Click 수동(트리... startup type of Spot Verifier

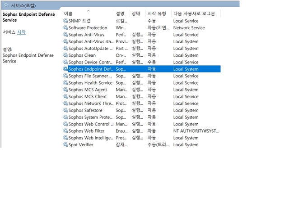pyautogui.click(x=158, y=145)
